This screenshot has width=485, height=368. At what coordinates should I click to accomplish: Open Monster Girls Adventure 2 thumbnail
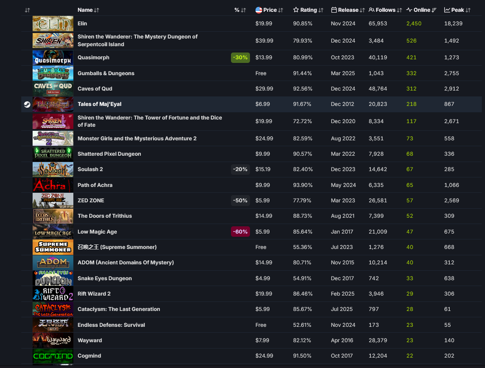coord(53,138)
